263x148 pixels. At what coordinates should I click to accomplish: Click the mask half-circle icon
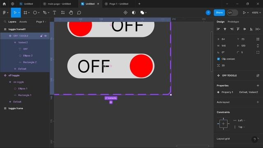point(134,13)
